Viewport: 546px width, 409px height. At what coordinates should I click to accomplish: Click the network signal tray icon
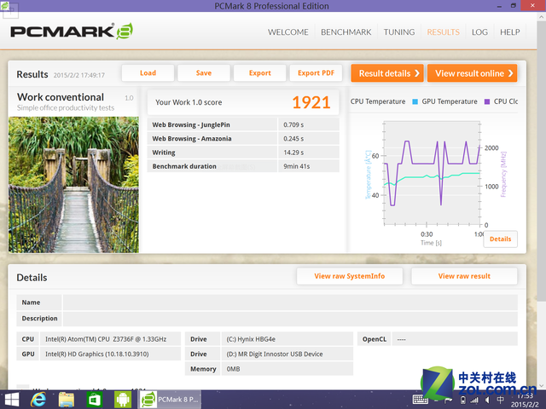pos(474,400)
